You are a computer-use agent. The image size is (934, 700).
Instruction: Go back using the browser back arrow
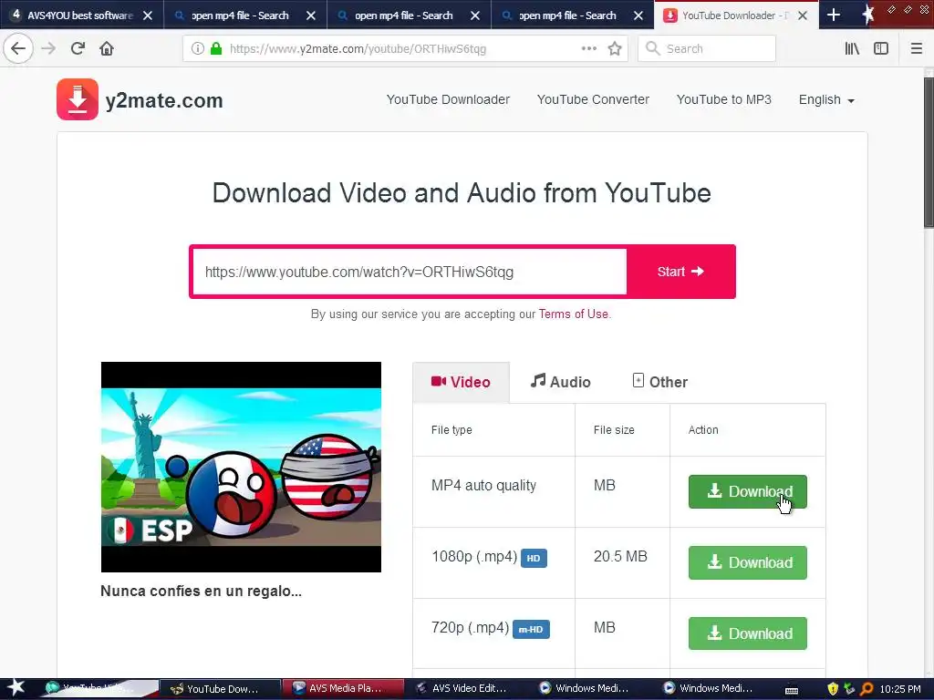[x=18, y=48]
